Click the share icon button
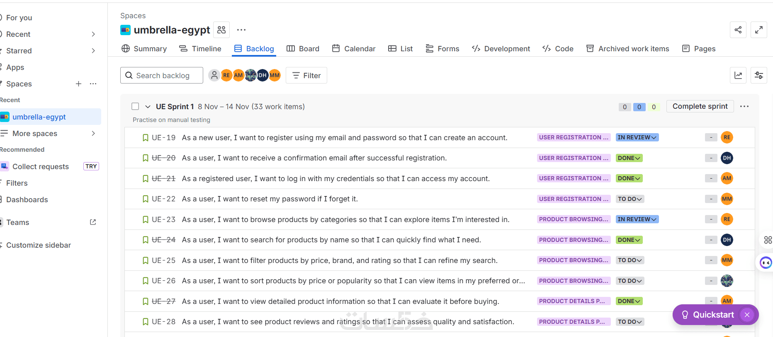Viewport: 773px width, 337px height. click(738, 30)
